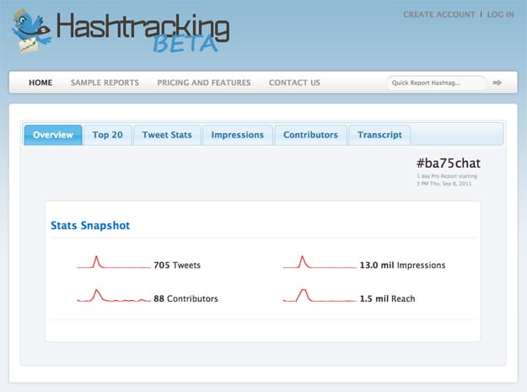The image size is (527, 392).
Task: Click the Impressions sparkline graph
Action: pyautogui.click(x=319, y=264)
